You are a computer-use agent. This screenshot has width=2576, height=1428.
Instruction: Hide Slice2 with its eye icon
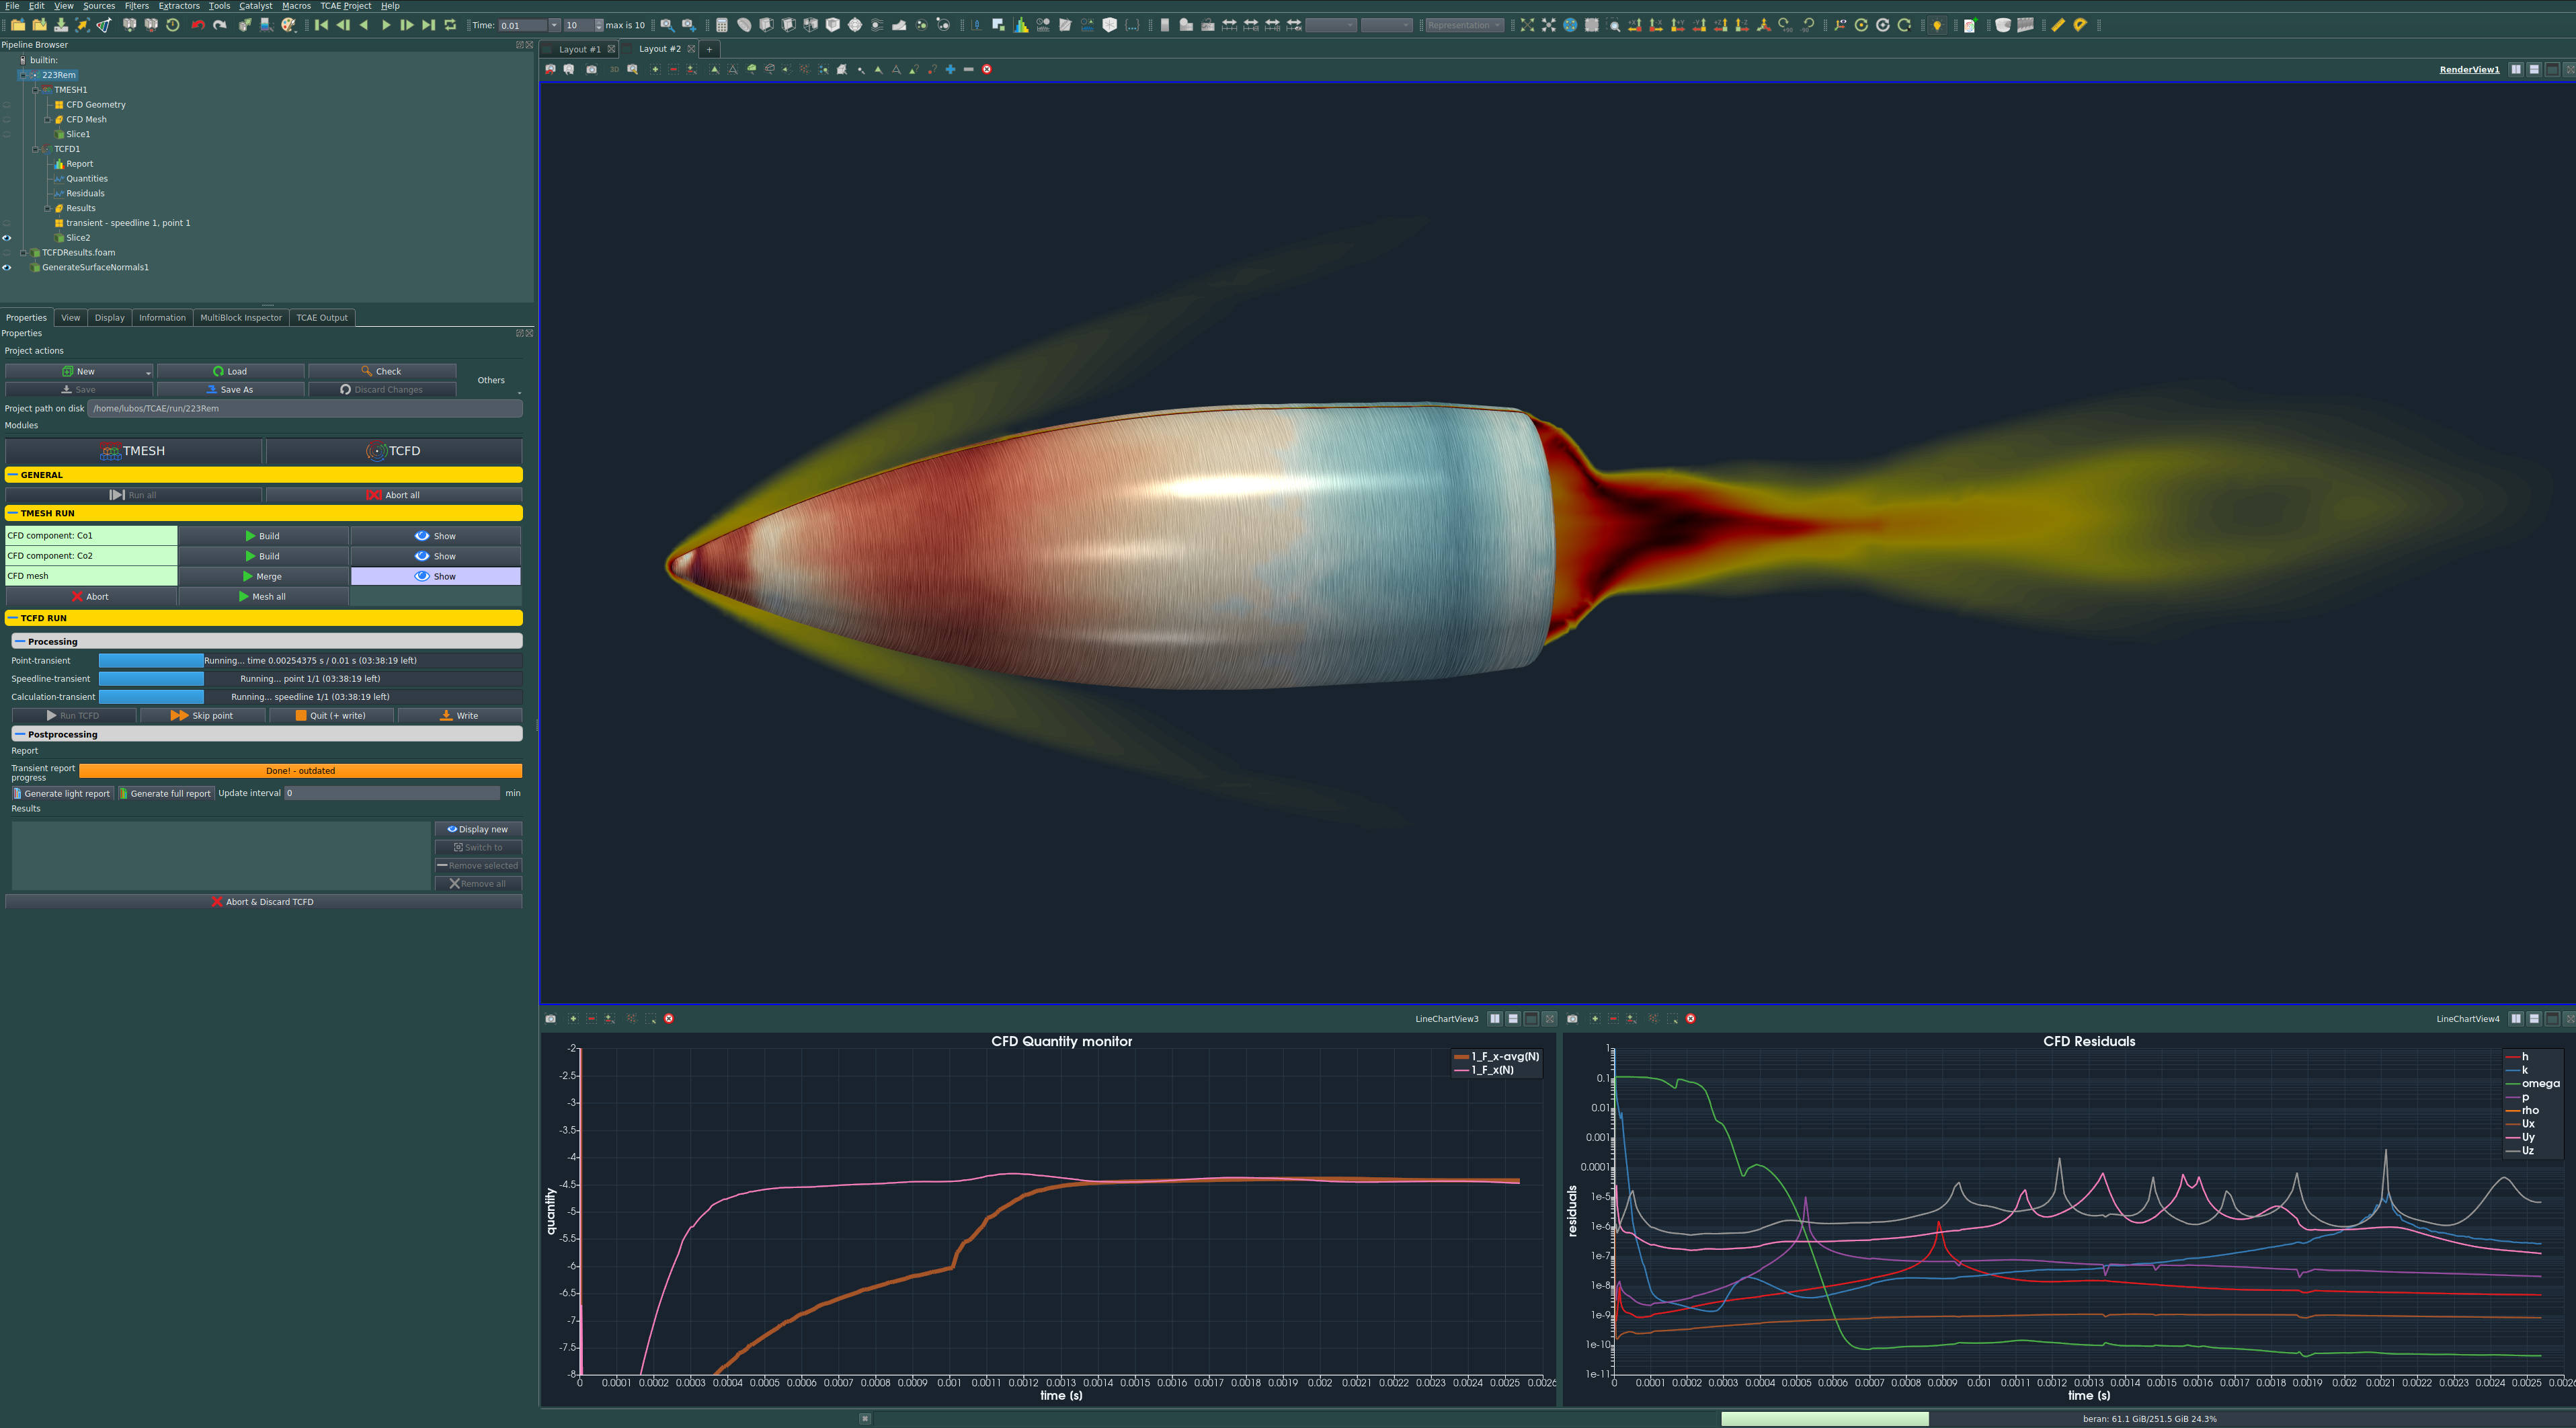[7, 238]
